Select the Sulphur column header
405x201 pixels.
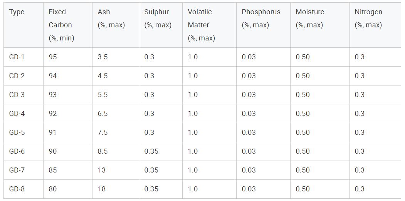(x=158, y=18)
